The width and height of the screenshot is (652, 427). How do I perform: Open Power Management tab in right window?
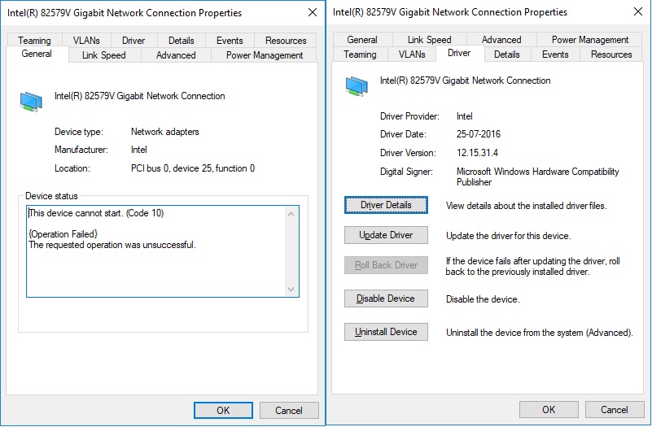pyautogui.click(x=590, y=40)
